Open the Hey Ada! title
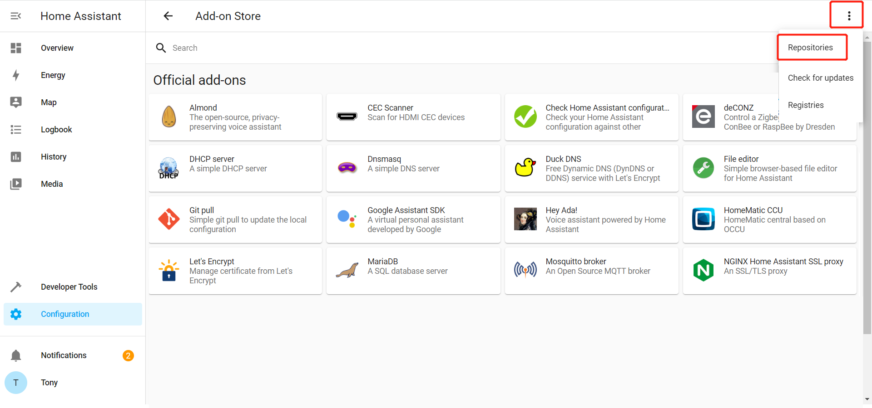The width and height of the screenshot is (872, 408). (x=561, y=210)
